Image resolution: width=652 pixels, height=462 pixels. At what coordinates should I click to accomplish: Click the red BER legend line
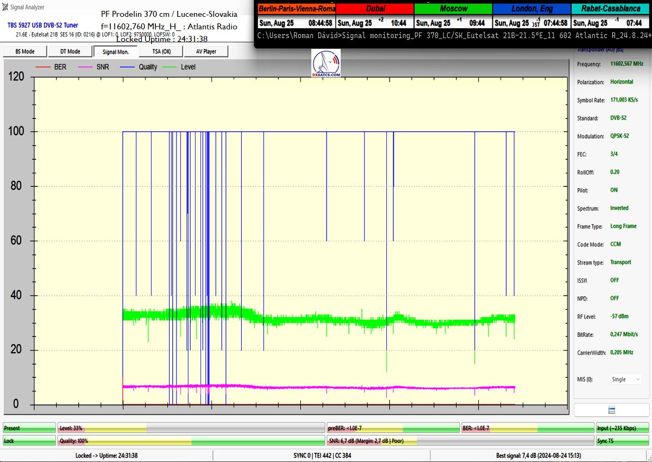point(43,67)
